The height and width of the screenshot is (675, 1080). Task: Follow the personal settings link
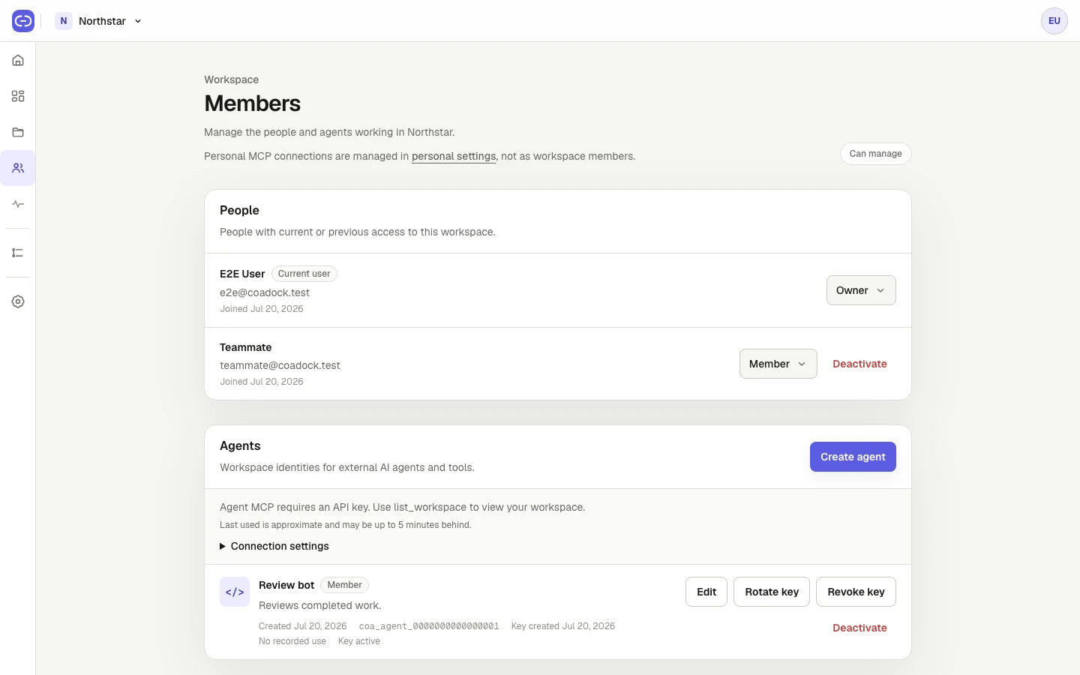(454, 156)
